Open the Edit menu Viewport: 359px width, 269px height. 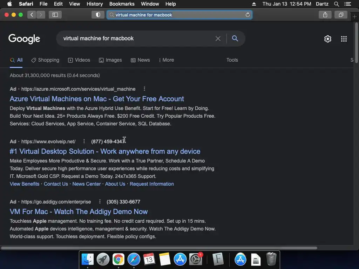58,4
